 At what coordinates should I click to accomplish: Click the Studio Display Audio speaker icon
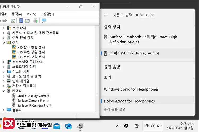[105, 53]
